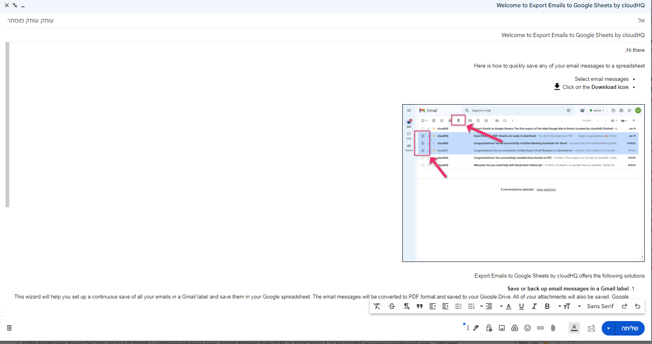Insert a file from Google Drive

[x=515, y=328]
